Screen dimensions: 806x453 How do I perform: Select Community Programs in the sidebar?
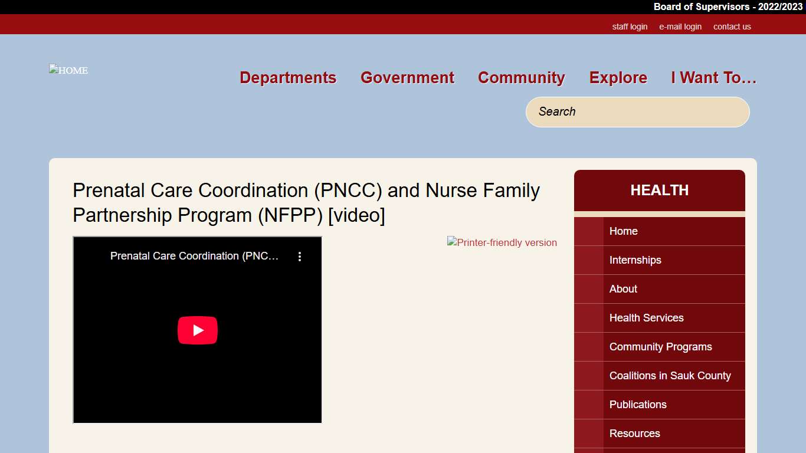click(660, 347)
